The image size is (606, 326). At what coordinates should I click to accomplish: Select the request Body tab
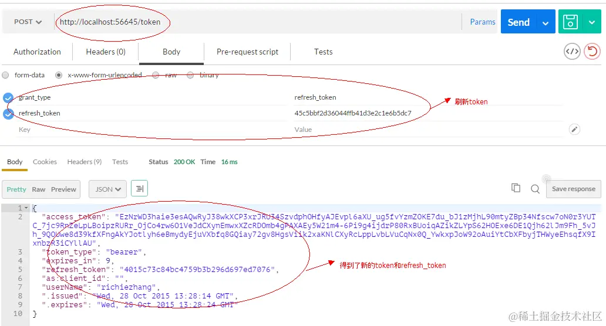click(171, 52)
